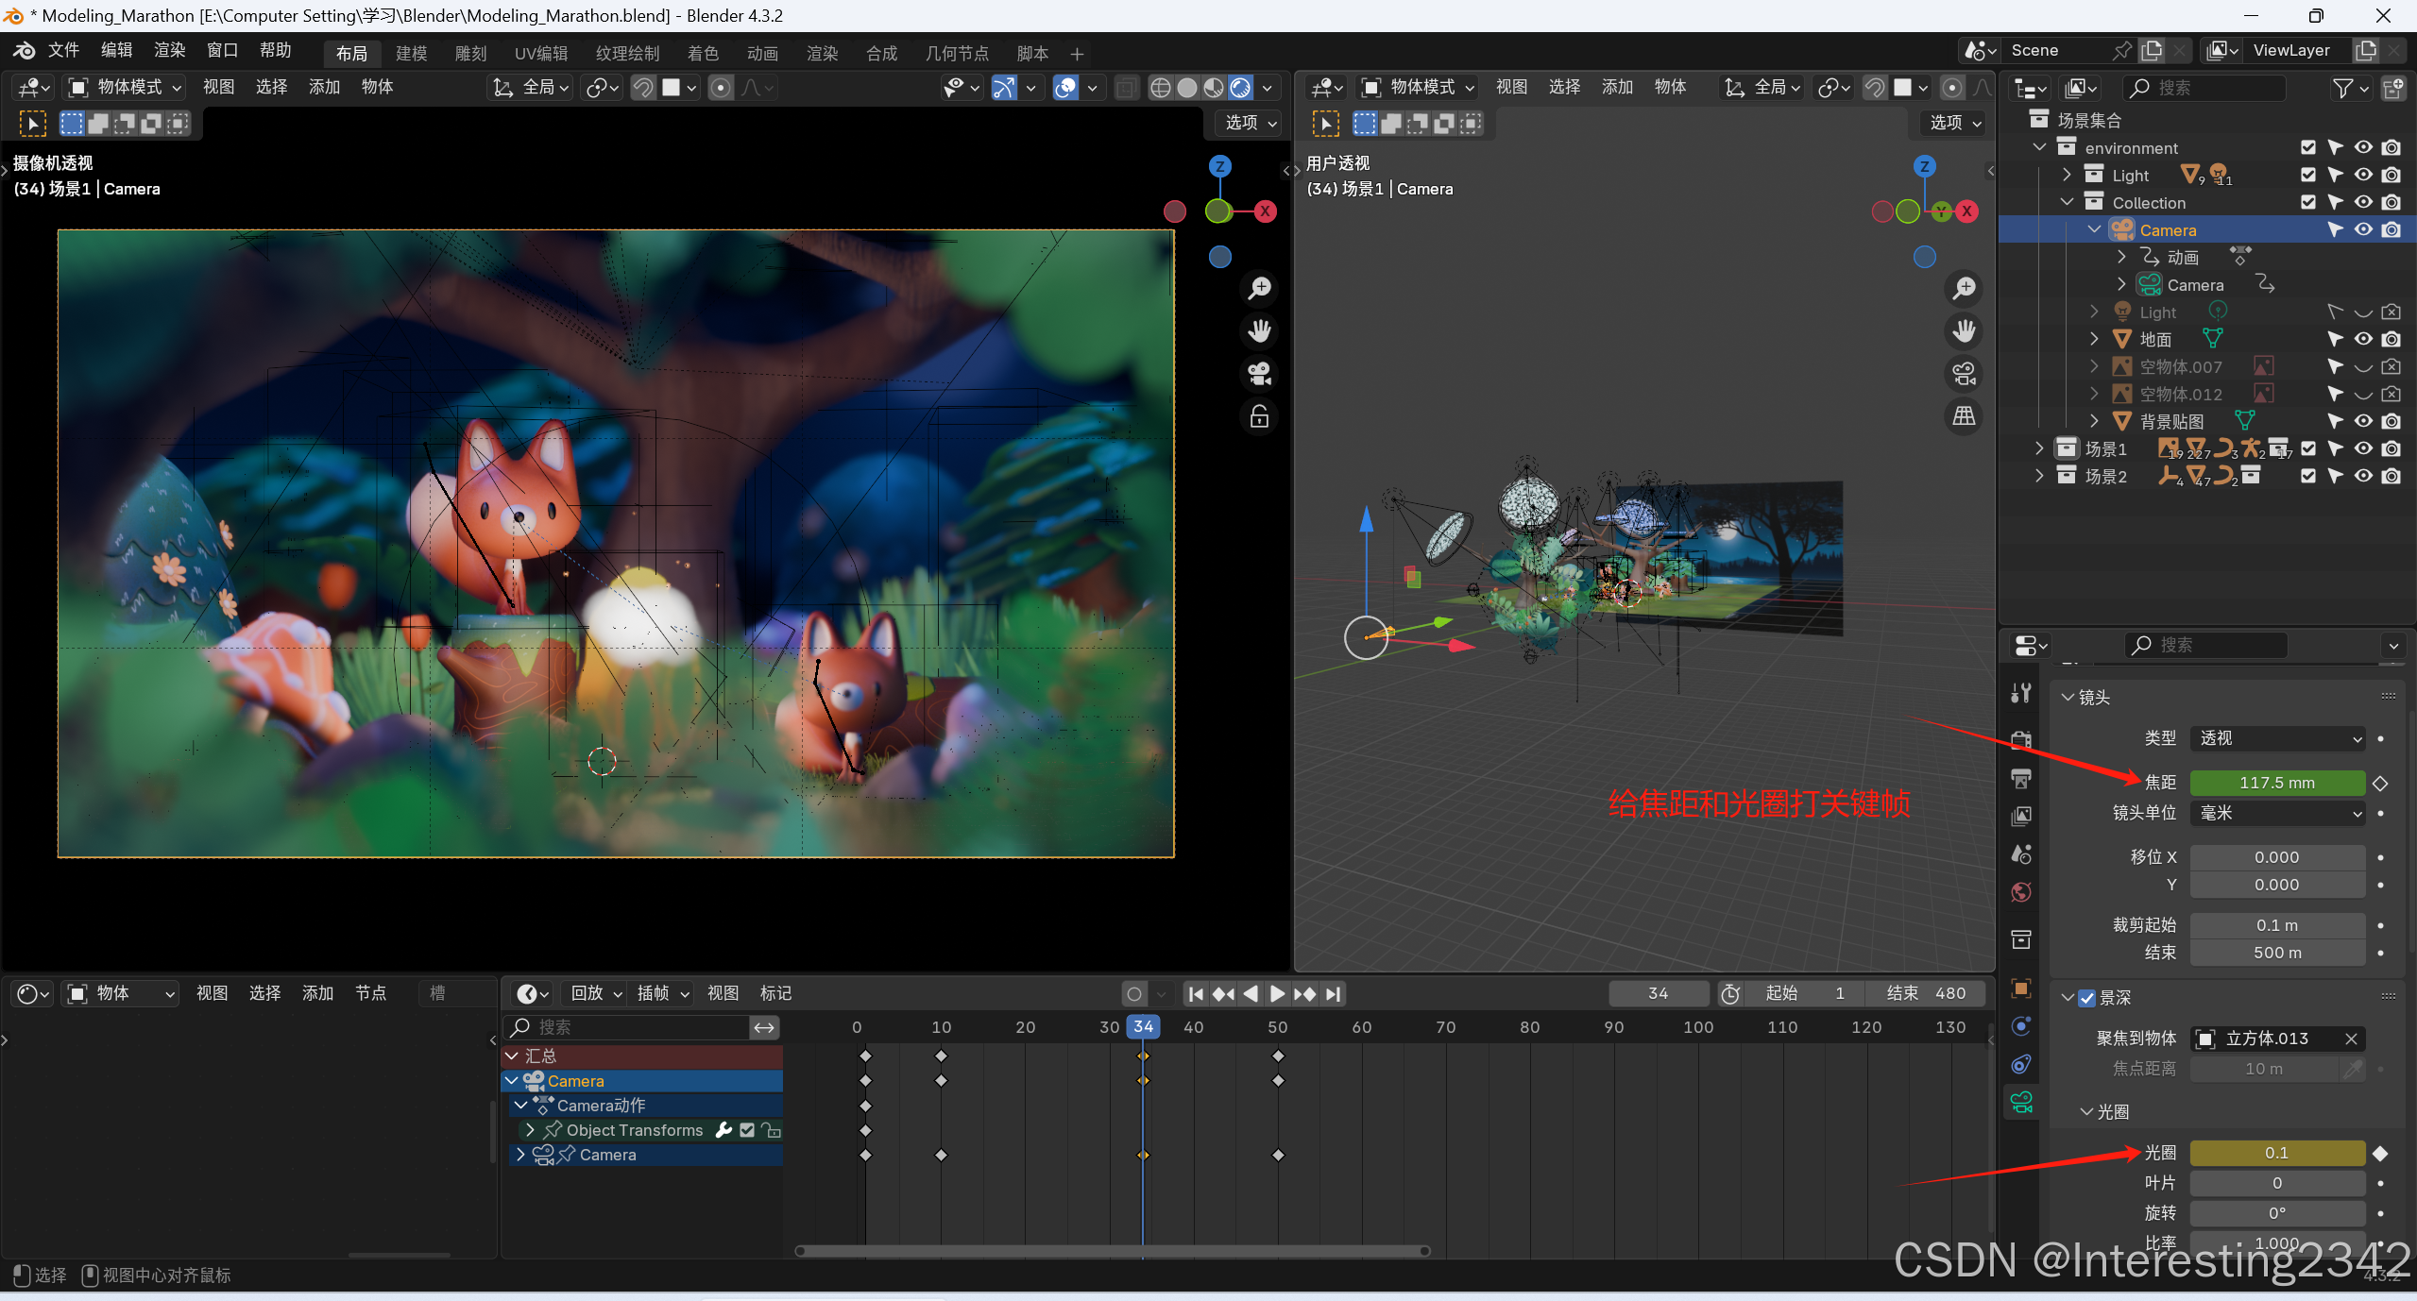
Task: Expand the 场景1 collection in outliner
Action: click(2039, 448)
